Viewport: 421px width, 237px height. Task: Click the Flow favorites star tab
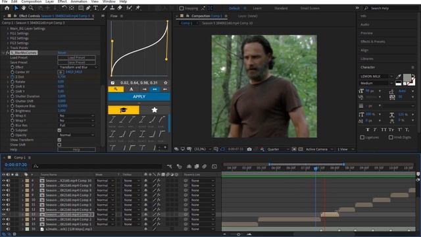[x=155, y=110]
